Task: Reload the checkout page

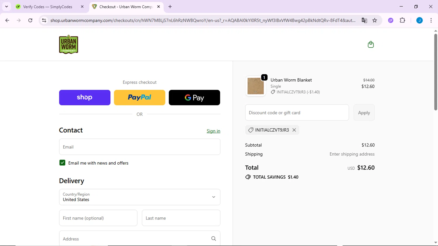Action: [30, 20]
